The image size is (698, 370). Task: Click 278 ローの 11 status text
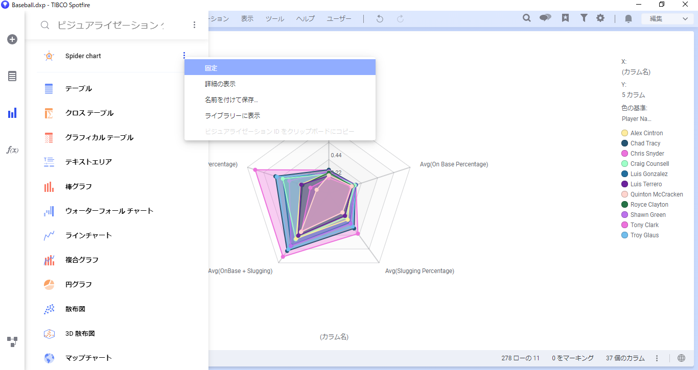point(520,358)
